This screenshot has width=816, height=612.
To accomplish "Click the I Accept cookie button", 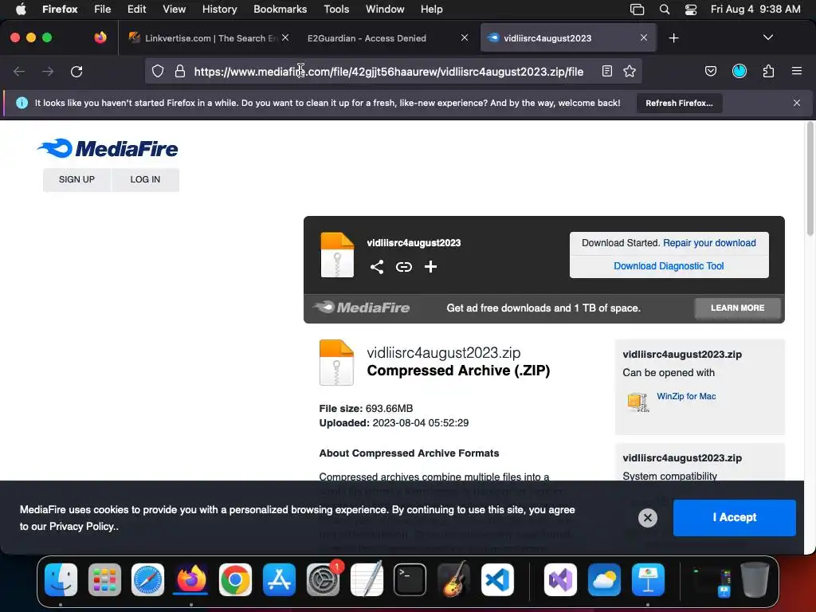I will click(734, 518).
